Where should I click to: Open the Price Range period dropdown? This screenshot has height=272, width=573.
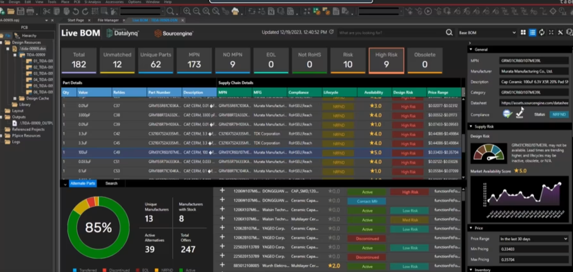(534, 239)
